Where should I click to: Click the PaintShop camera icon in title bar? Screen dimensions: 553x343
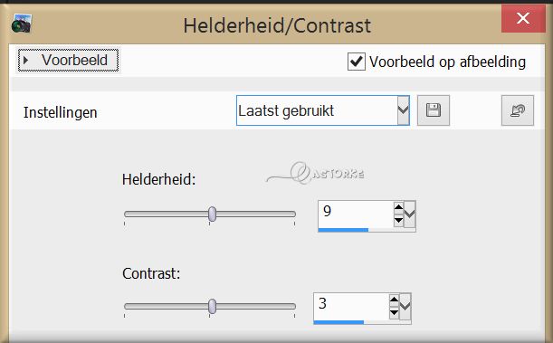(22, 24)
